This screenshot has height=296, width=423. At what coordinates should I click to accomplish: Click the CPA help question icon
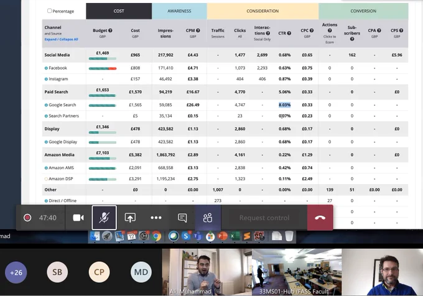[379, 30]
